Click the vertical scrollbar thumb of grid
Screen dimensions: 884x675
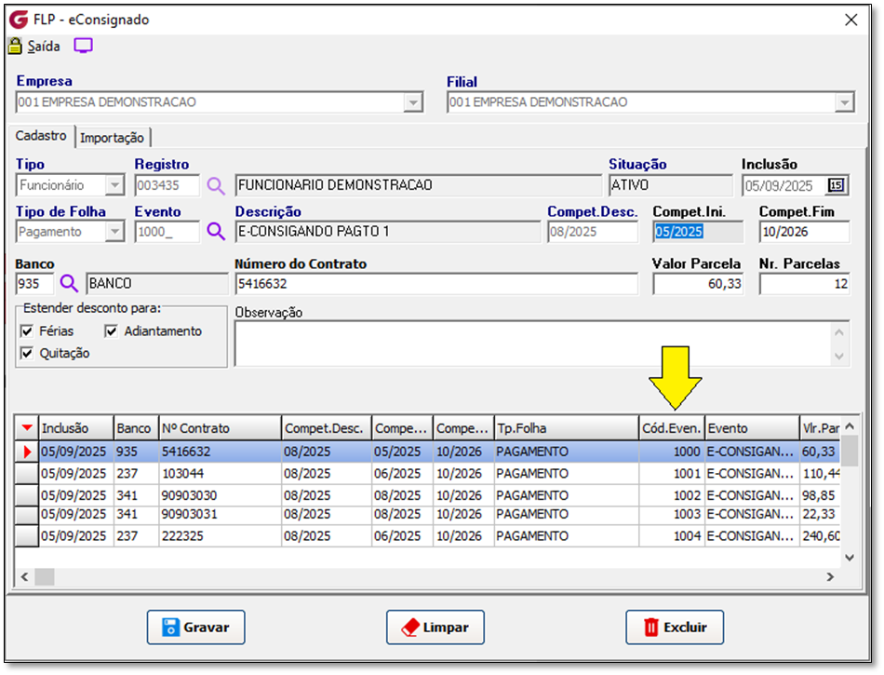[850, 450]
